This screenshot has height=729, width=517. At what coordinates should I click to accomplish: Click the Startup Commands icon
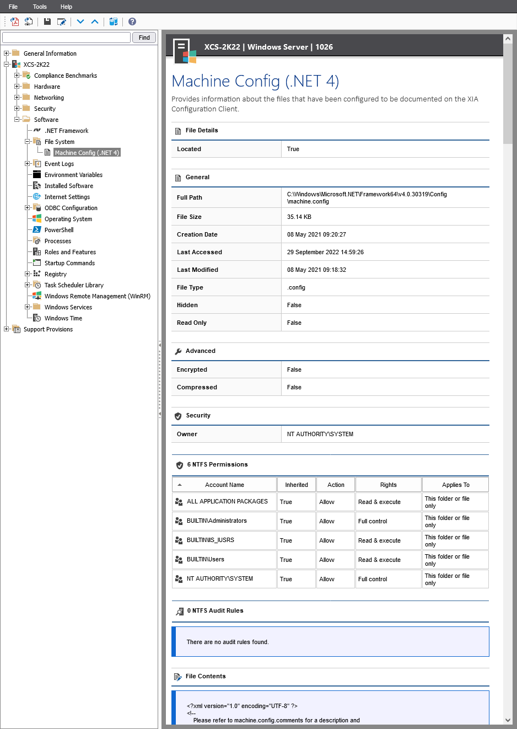coord(37,263)
